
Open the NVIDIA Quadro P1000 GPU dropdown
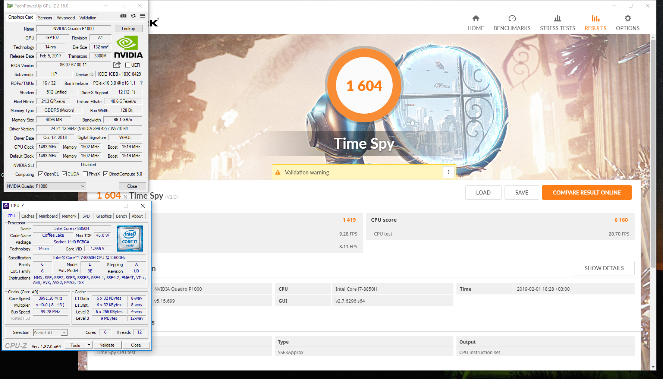[46, 186]
